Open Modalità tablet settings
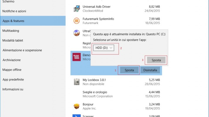Image resolution: width=209 pixels, height=117 pixels. coord(13,40)
